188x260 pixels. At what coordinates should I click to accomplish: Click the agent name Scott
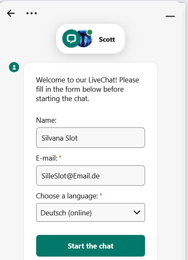(x=107, y=40)
